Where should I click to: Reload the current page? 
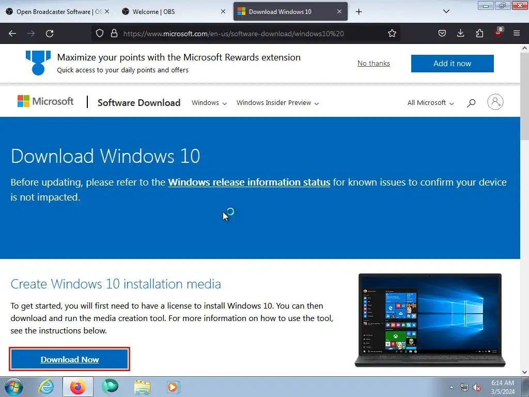coord(50,34)
